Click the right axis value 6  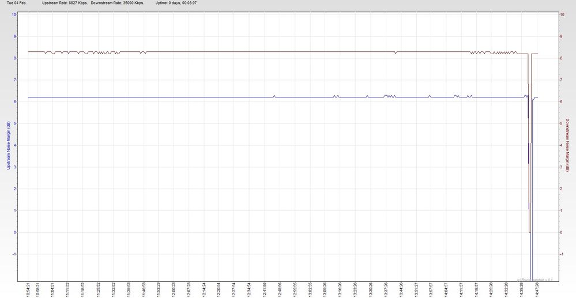click(561, 102)
